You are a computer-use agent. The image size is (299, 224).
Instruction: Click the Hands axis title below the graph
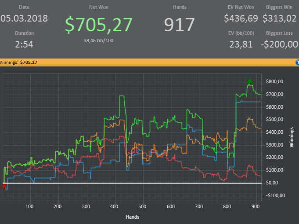[132, 217]
